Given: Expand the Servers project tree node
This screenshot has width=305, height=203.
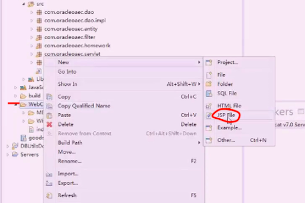Looking at the screenshot, I should point(8,155).
